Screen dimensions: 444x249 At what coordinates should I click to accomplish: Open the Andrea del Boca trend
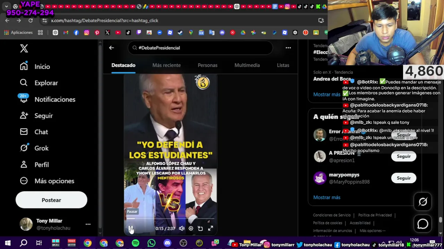pyautogui.click(x=332, y=79)
